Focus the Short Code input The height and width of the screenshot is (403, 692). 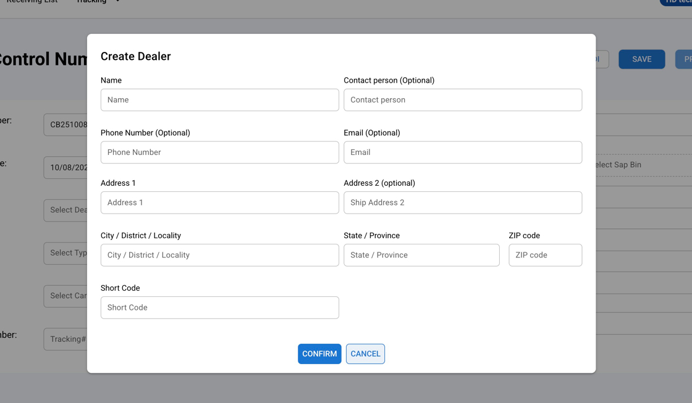[x=219, y=307]
